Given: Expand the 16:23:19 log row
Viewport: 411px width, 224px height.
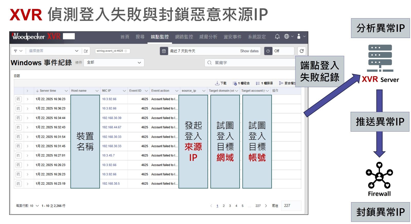Looking at the screenshot, I should click(27, 184).
